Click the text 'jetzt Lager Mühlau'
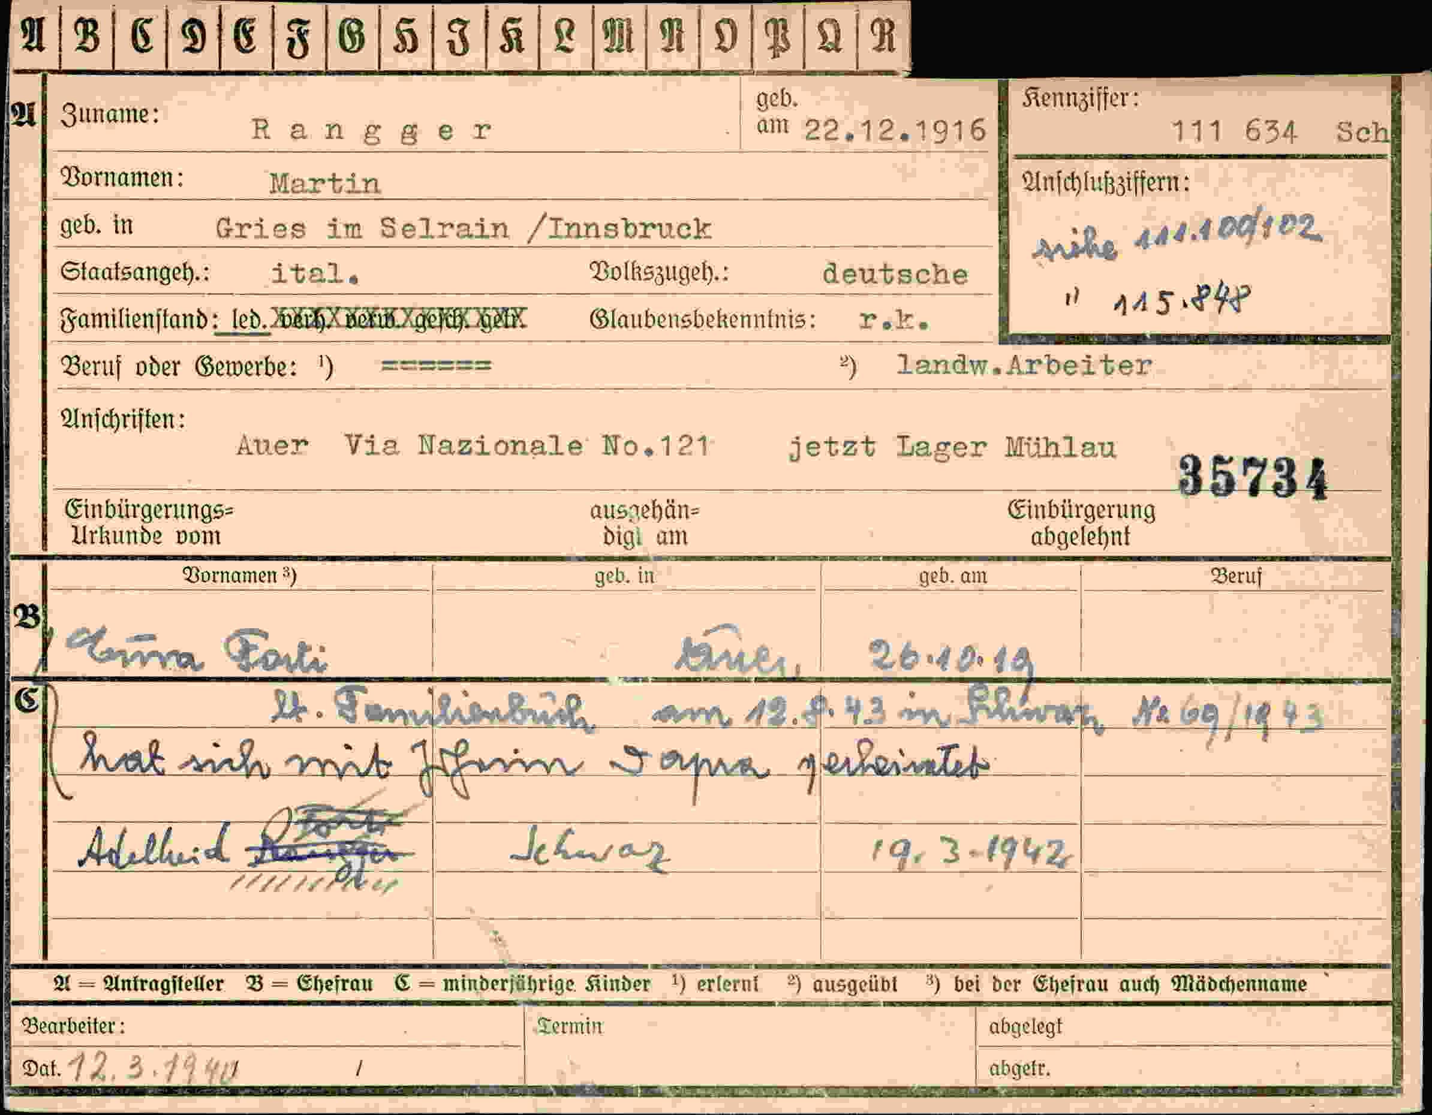Viewport: 1432px width, 1115px height. click(952, 448)
